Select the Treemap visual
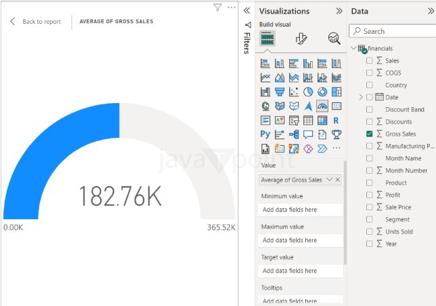436x306 pixels. pos(336,92)
